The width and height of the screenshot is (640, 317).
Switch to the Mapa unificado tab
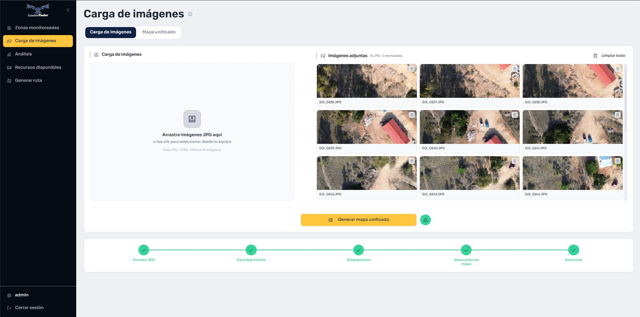coord(159,32)
